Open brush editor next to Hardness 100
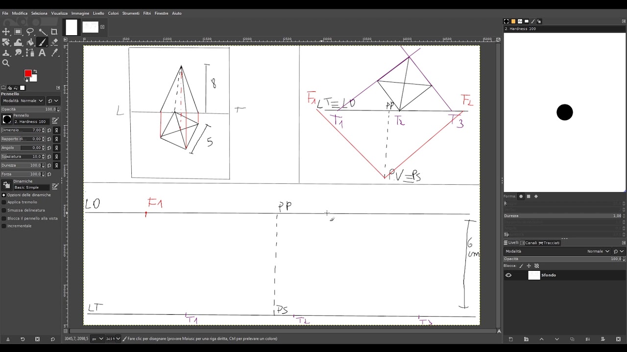The height and width of the screenshot is (352, 627). click(x=55, y=120)
